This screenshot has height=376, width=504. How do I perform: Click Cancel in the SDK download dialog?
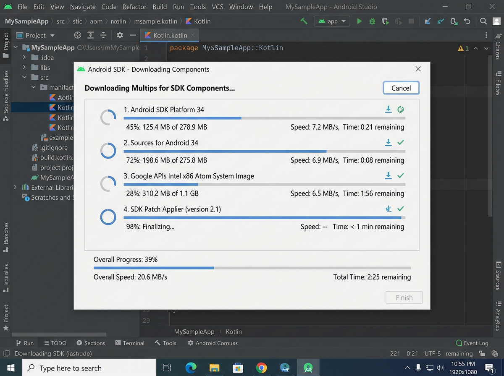pyautogui.click(x=401, y=88)
